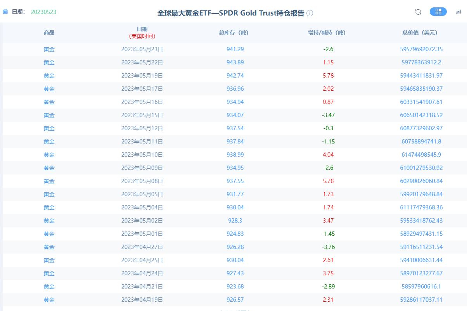Click the tiny panel icon at top-left corner
This screenshot has height=311, width=467.
pyautogui.click(x=5, y=12)
